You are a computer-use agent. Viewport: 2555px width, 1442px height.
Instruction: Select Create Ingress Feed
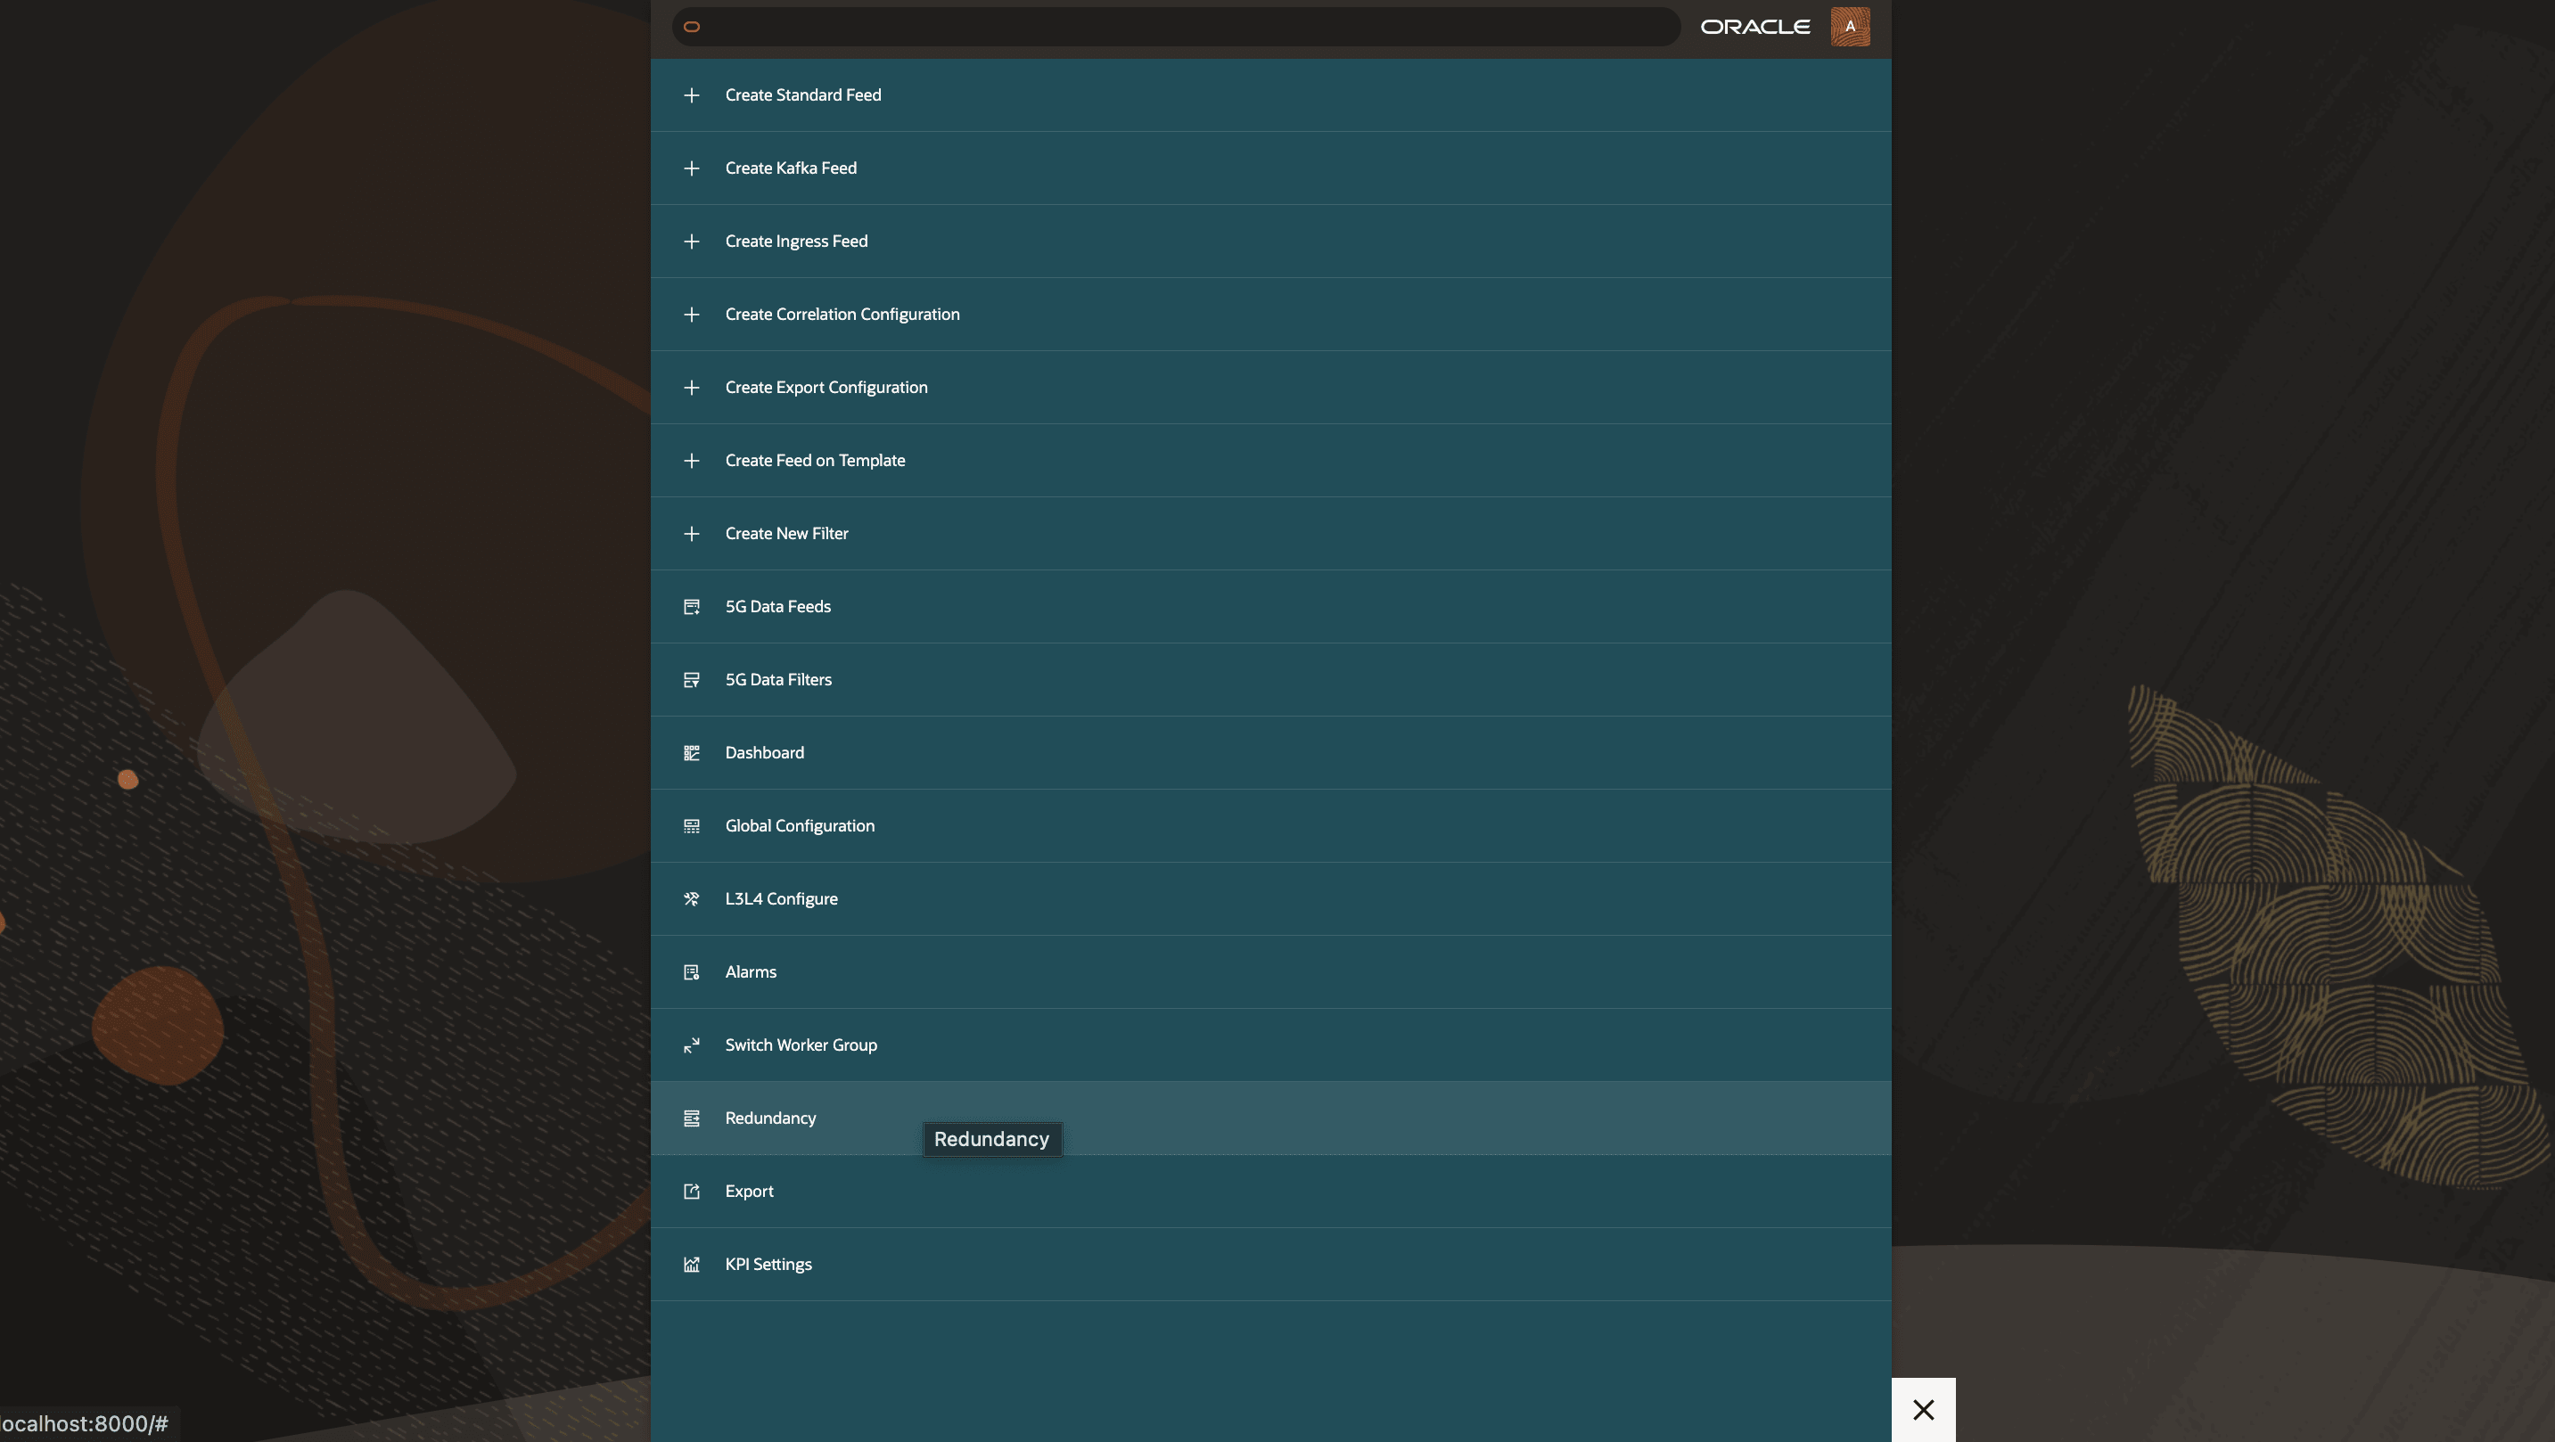(x=795, y=241)
